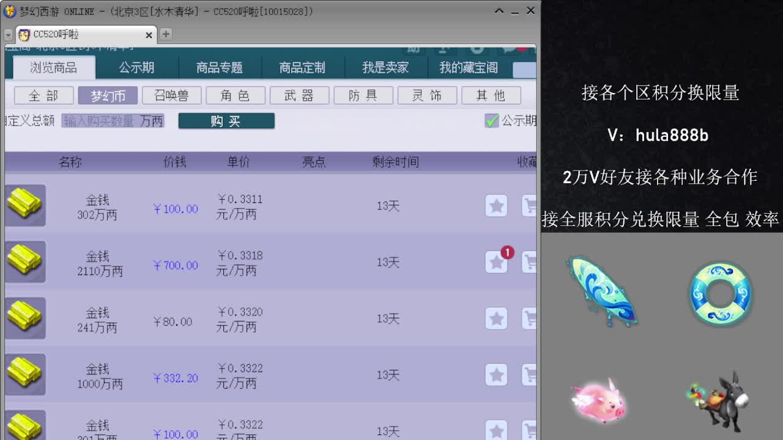
Task: Sort by the 名称 column header
Action: coord(70,162)
